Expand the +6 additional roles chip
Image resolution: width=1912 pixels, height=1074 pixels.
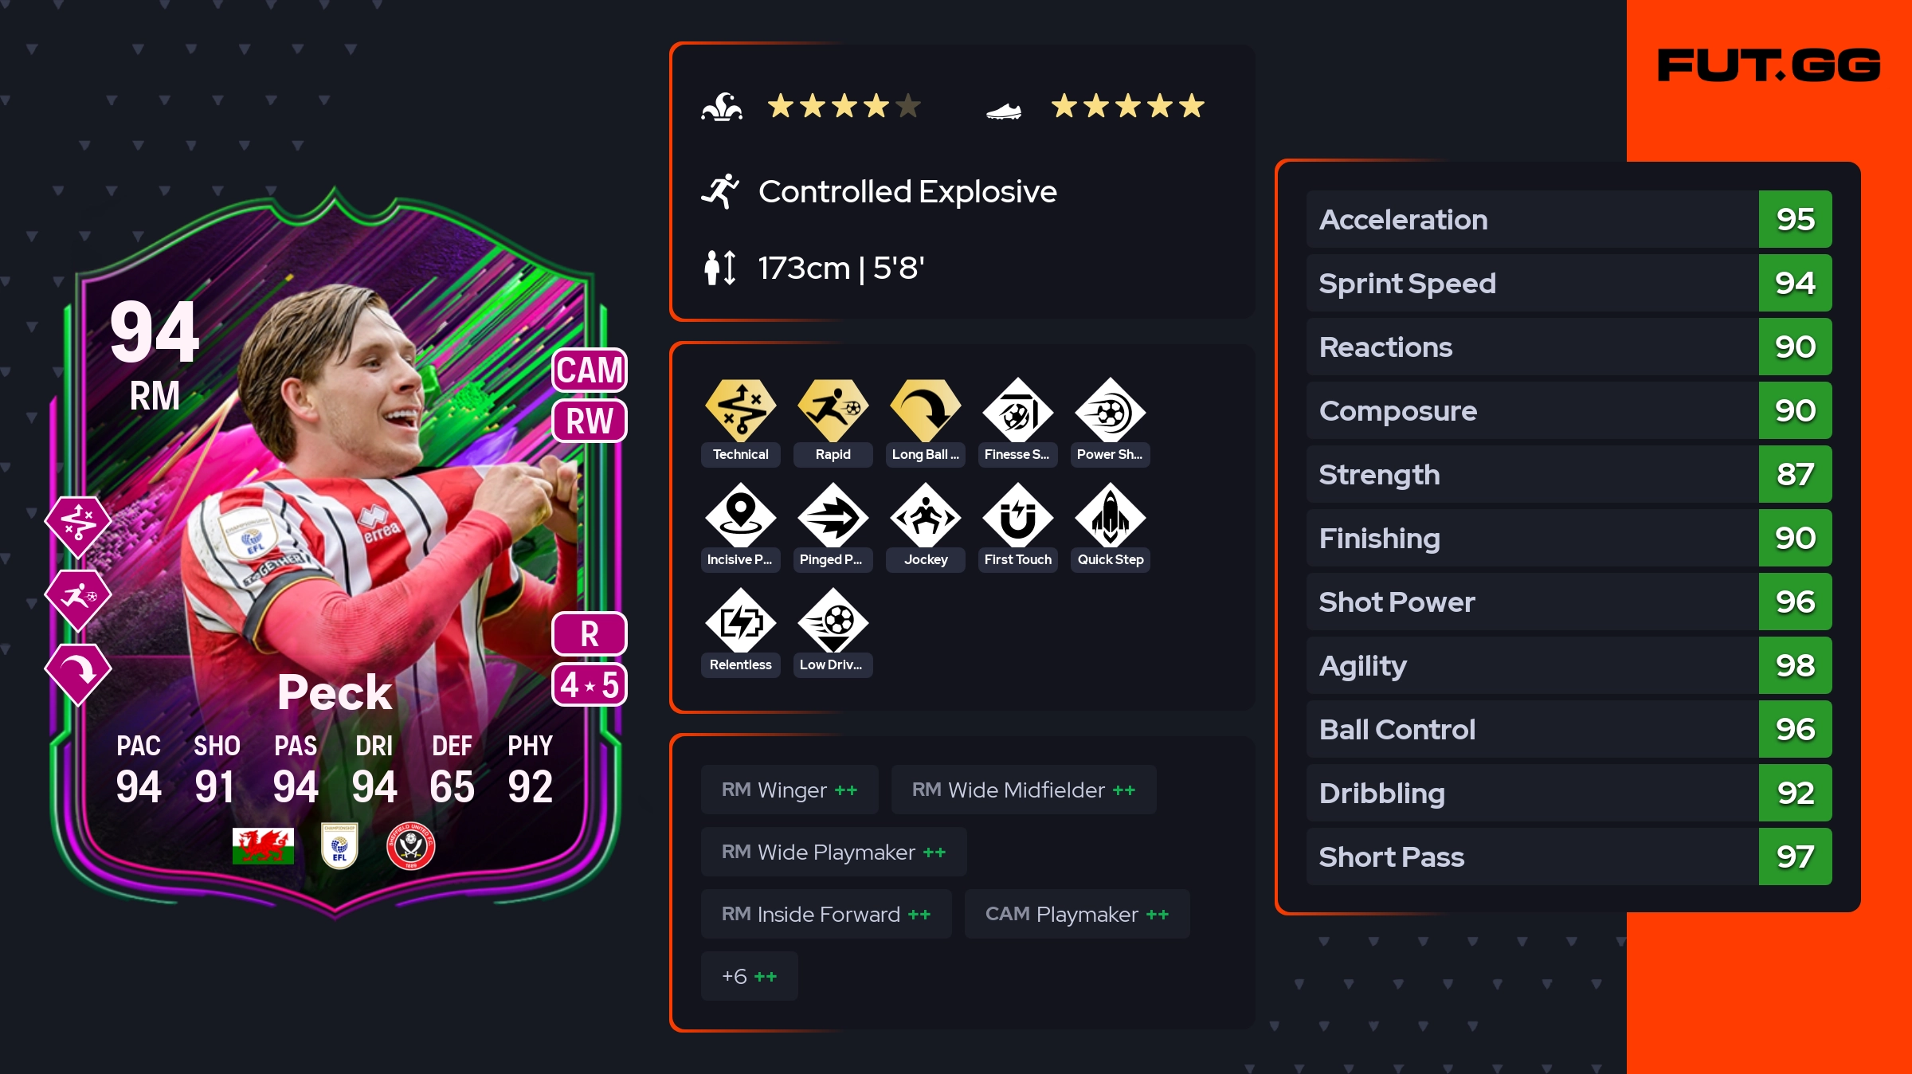(x=749, y=976)
